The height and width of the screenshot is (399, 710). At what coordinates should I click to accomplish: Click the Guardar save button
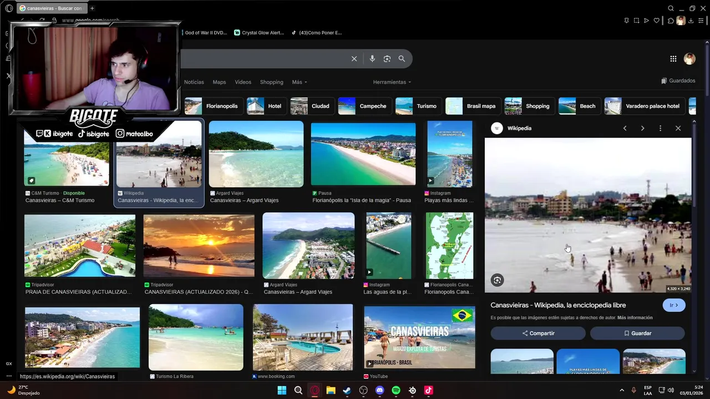pyautogui.click(x=637, y=333)
